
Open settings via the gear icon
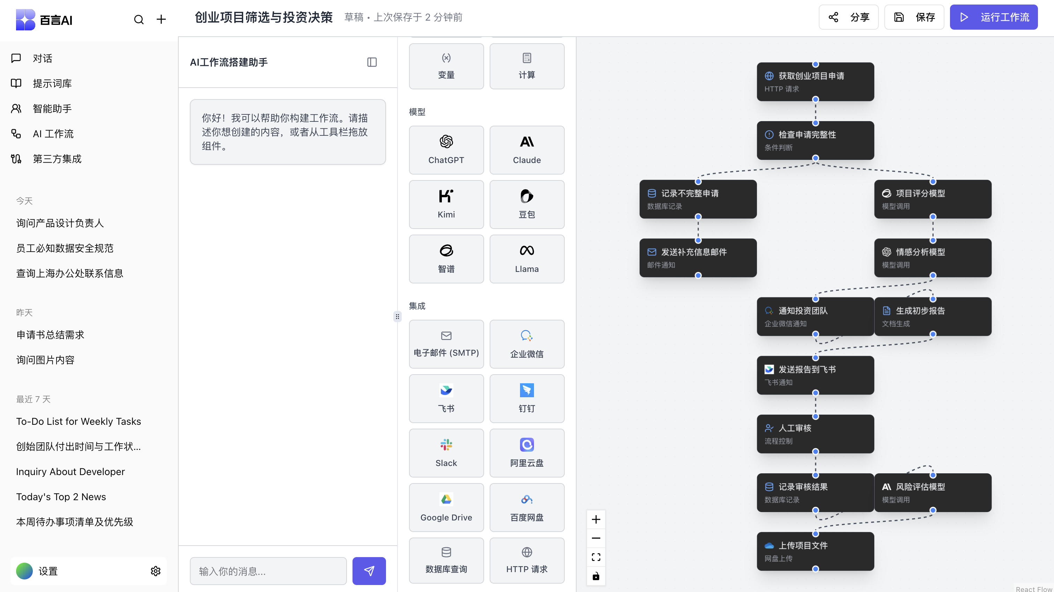click(x=156, y=571)
